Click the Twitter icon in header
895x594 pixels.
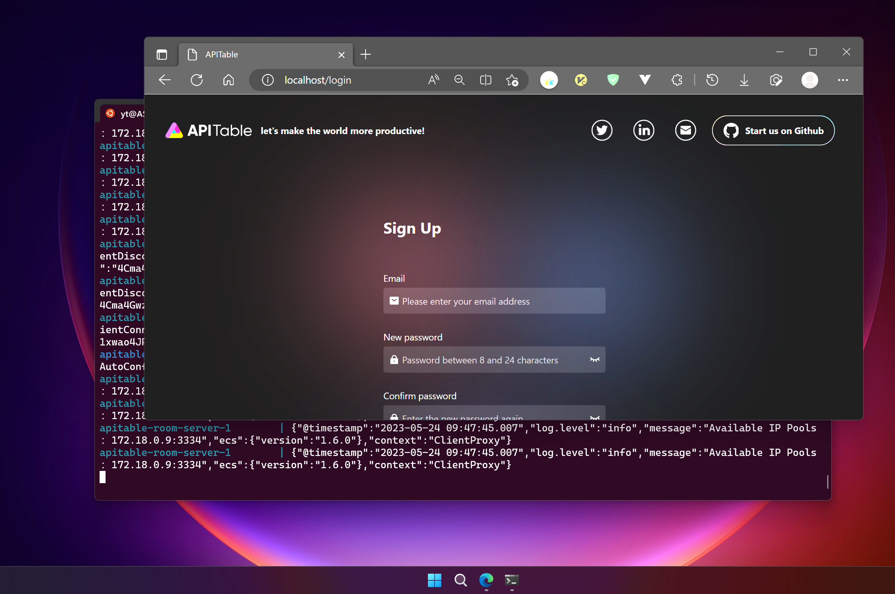[602, 131]
